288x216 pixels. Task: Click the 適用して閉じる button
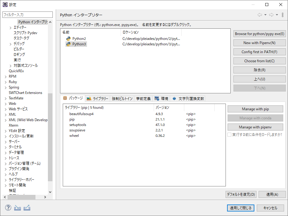(x=240, y=208)
